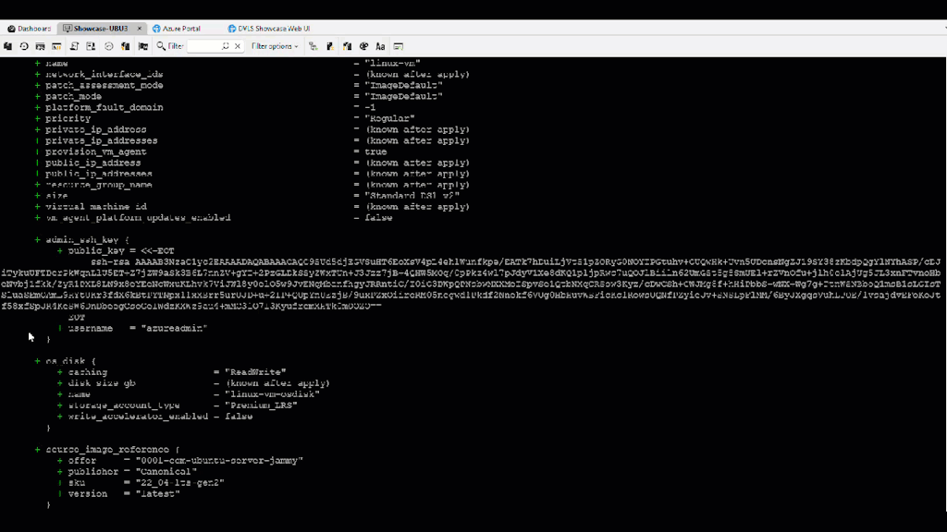Click the Dashboards button top left
Image resolution: width=947 pixels, height=532 pixels.
pyautogui.click(x=31, y=29)
